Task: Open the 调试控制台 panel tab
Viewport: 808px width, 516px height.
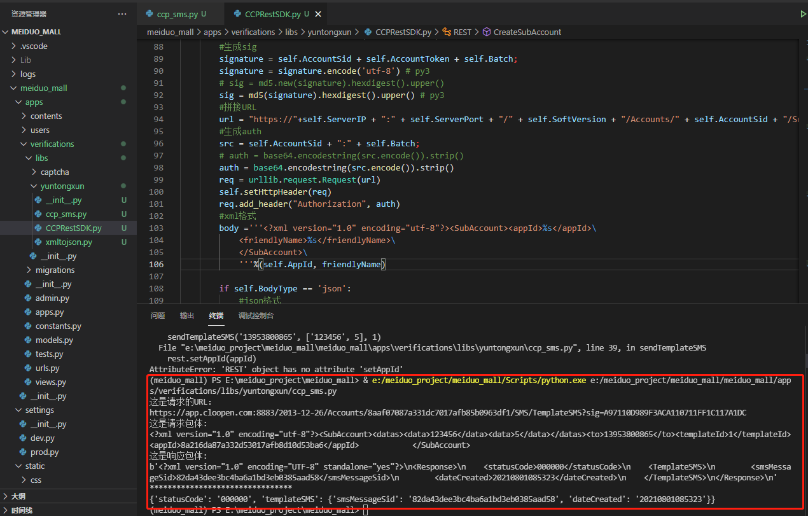Action: (x=256, y=316)
